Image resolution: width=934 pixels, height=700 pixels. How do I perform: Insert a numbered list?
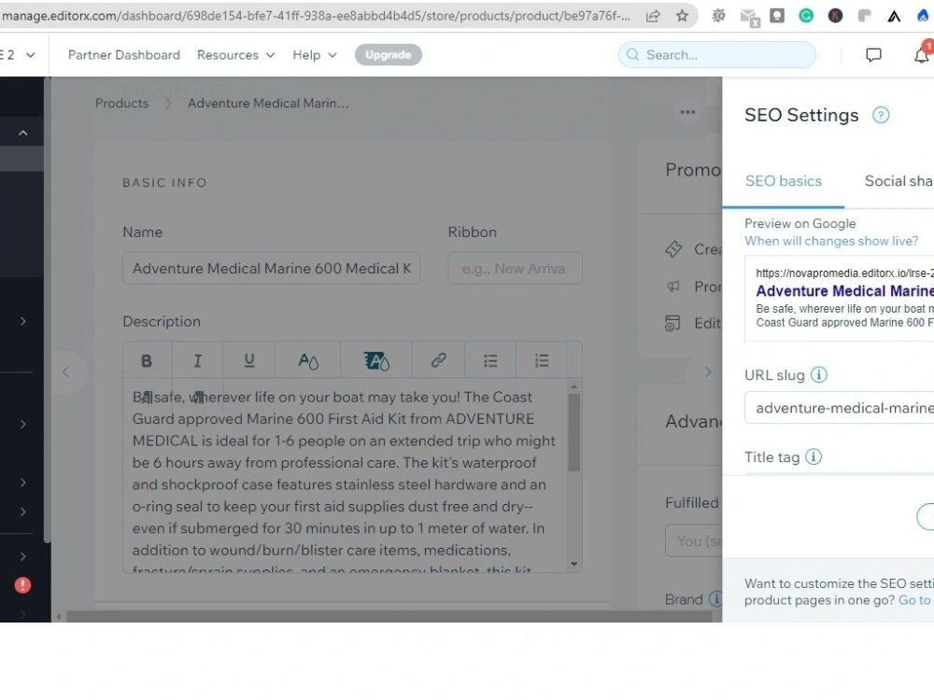point(542,360)
